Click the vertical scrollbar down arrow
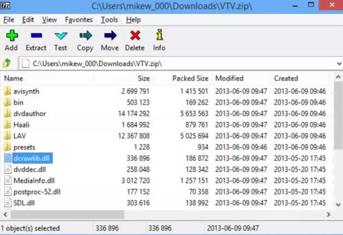The height and width of the screenshot is (235, 343). pyautogui.click(x=338, y=204)
